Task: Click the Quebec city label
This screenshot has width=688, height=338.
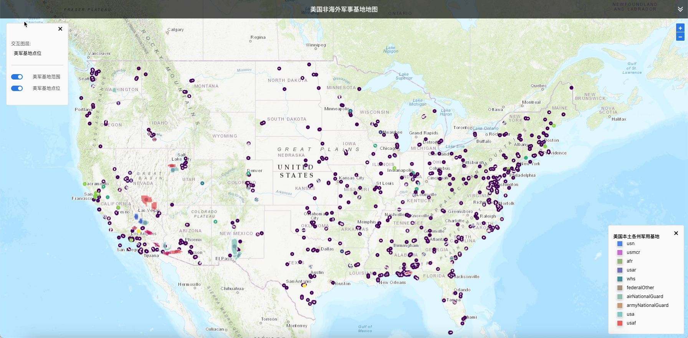Action: pyautogui.click(x=539, y=86)
